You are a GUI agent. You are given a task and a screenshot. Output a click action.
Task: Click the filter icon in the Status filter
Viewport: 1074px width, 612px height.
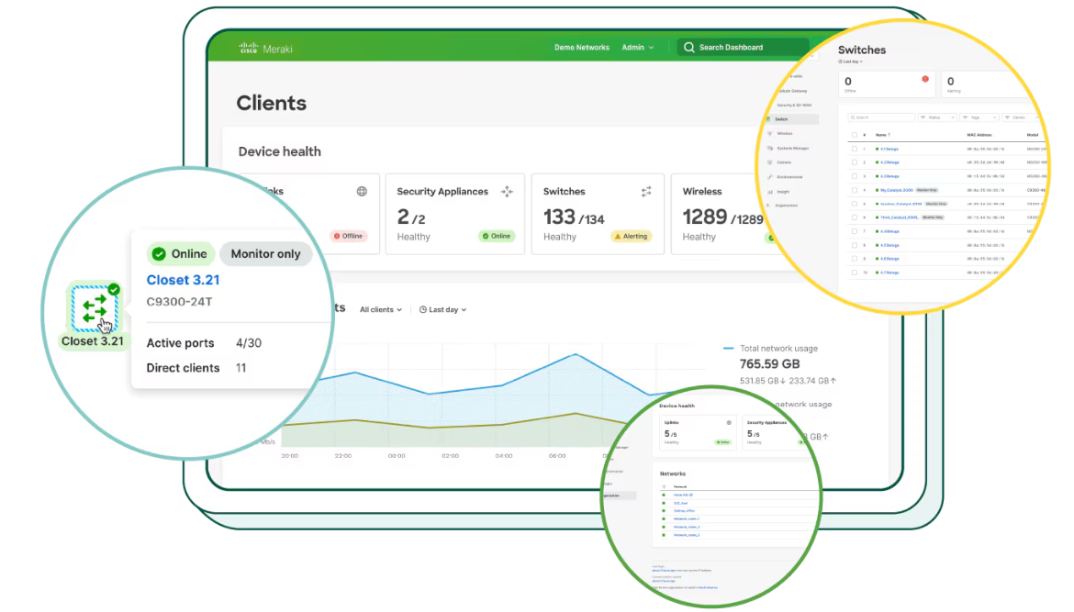pos(923,117)
